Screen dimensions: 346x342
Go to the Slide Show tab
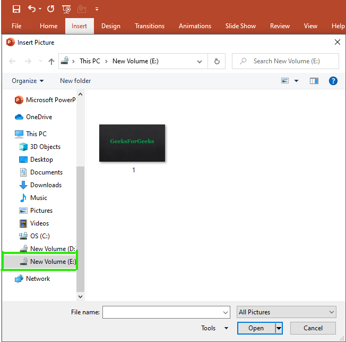(x=240, y=26)
